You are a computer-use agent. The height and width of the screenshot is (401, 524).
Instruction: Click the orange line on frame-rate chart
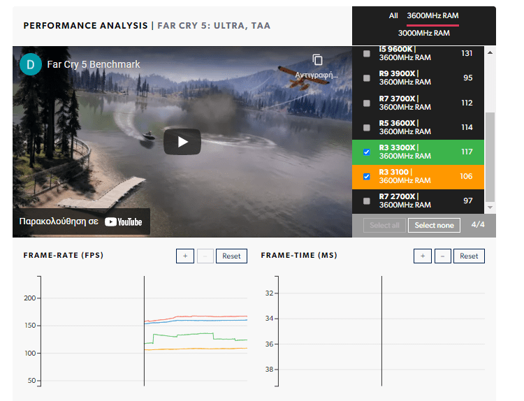pos(196,349)
